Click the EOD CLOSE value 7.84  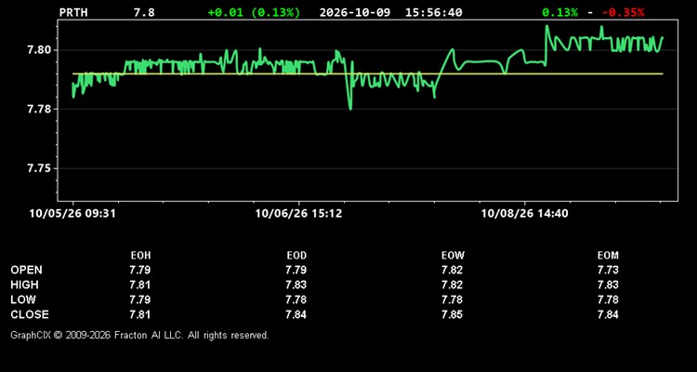[296, 314]
